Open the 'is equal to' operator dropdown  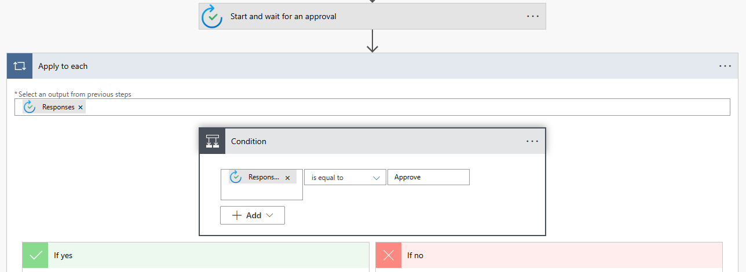(345, 177)
